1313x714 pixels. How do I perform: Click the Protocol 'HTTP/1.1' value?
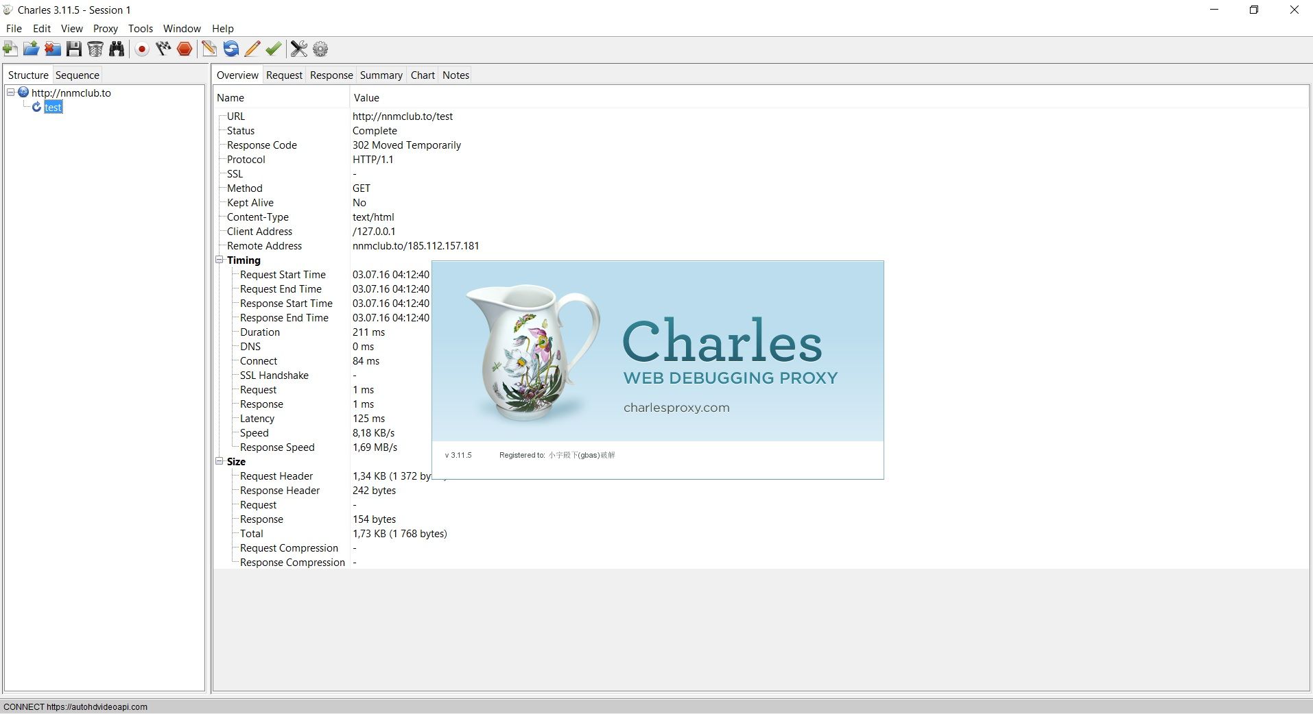point(373,159)
